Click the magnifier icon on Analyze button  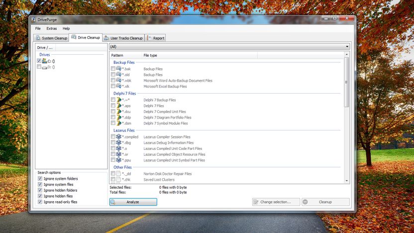pyautogui.click(x=113, y=202)
